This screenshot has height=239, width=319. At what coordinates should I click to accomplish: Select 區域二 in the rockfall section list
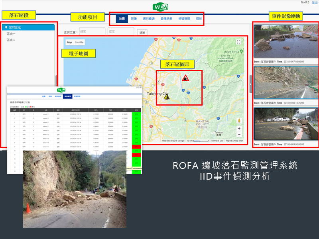pos(11,40)
